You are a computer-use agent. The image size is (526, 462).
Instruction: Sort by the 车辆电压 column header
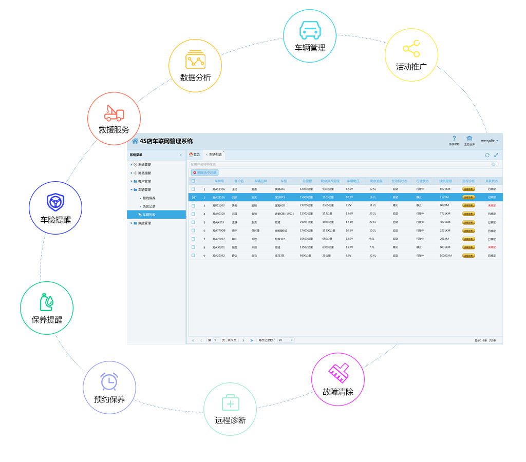353,181
